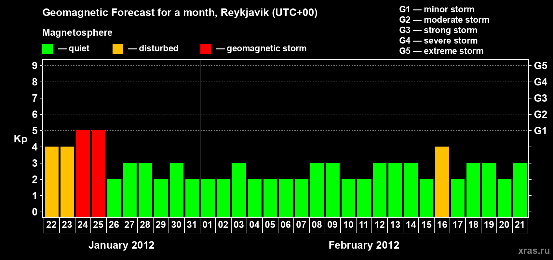Click the 'G3 — strong storm' legend text
This screenshot has width=553, height=260.
click(x=438, y=30)
